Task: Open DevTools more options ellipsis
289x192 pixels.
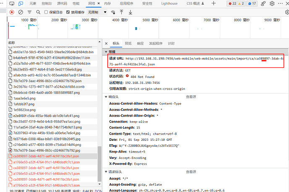Action: tap(280, 3)
